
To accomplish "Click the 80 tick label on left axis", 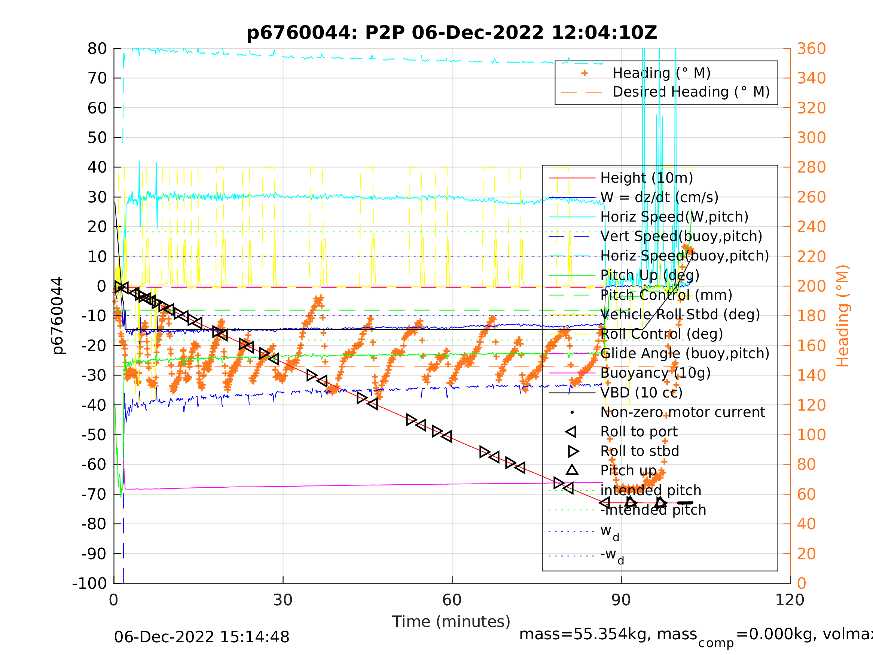I will pyautogui.click(x=97, y=49).
